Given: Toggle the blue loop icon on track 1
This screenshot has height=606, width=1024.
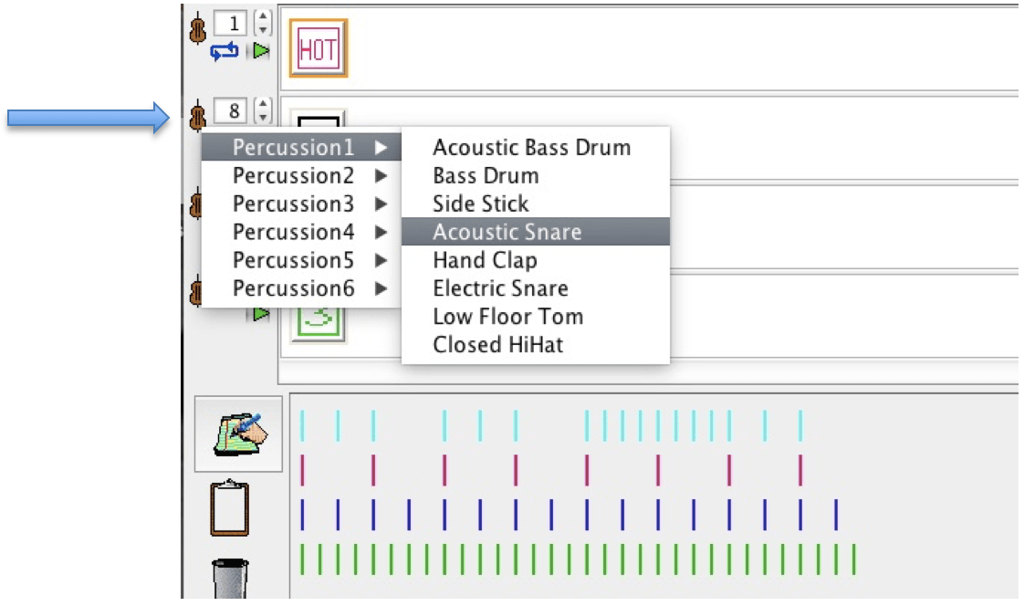Looking at the screenshot, I should tap(225, 52).
